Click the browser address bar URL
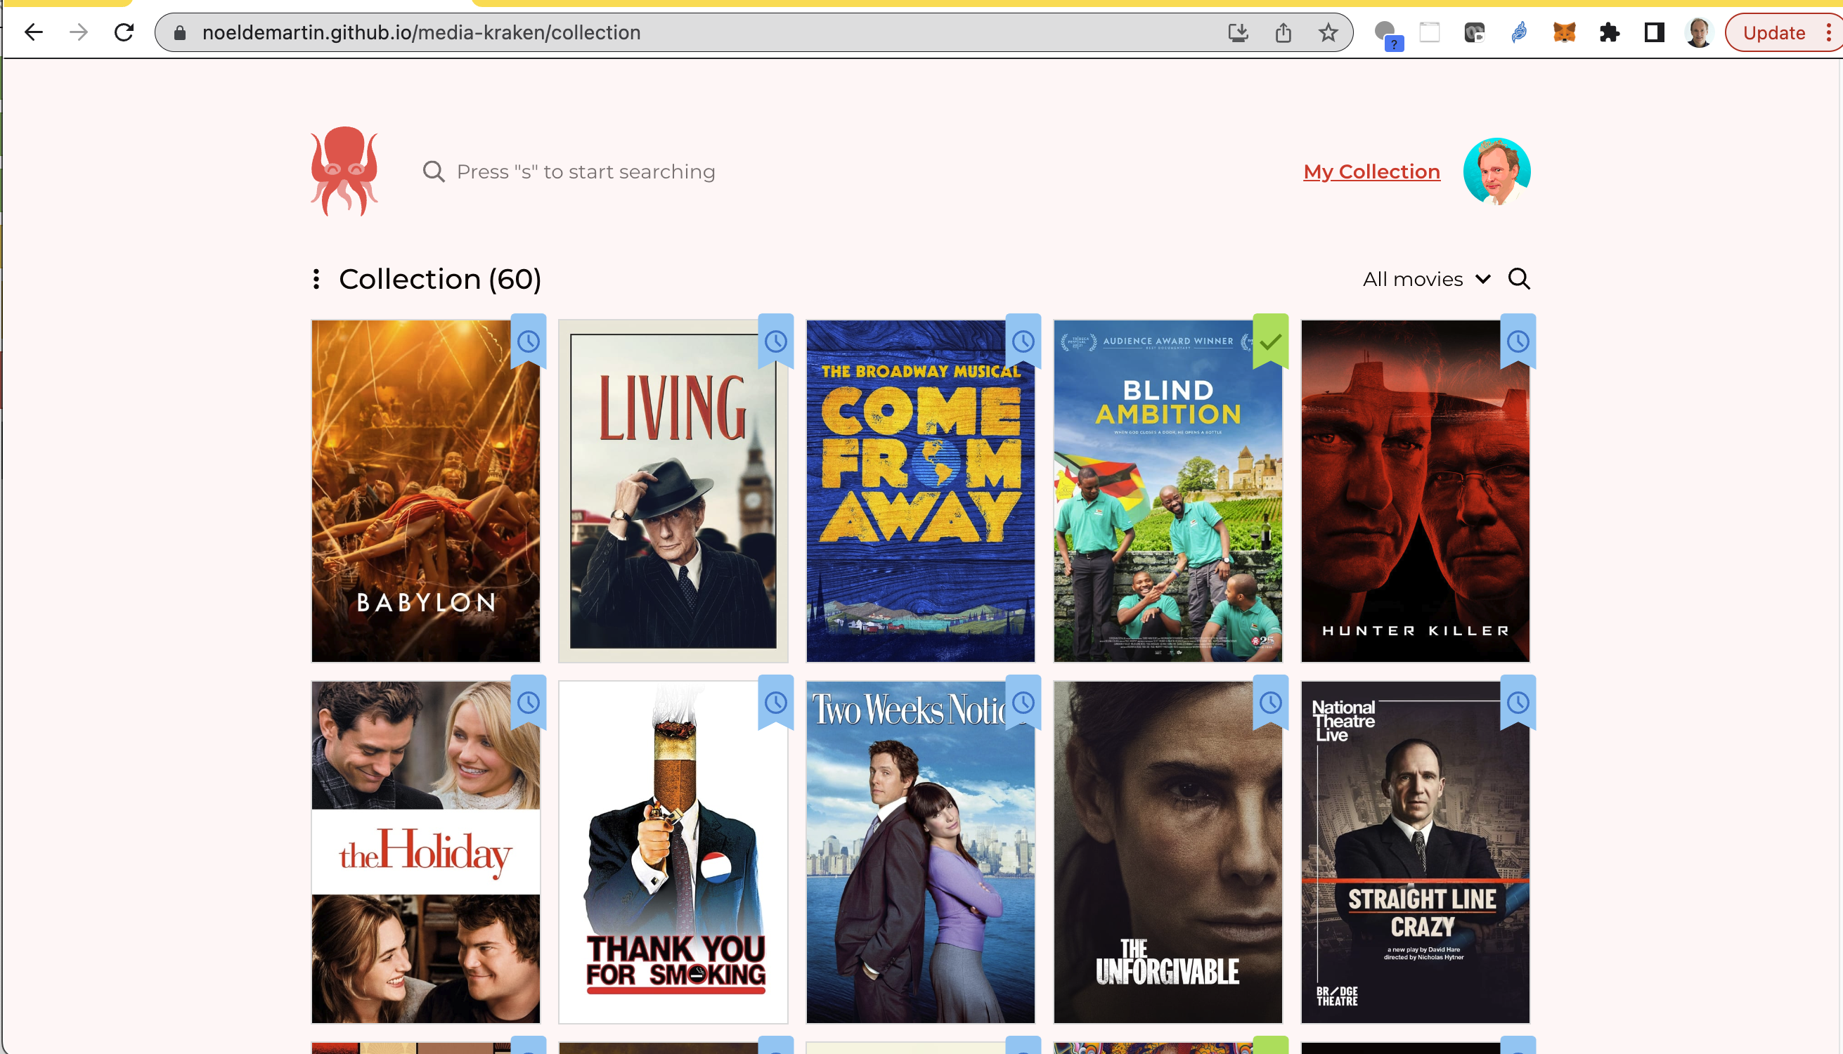The height and width of the screenshot is (1054, 1843). click(x=421, y=32)
